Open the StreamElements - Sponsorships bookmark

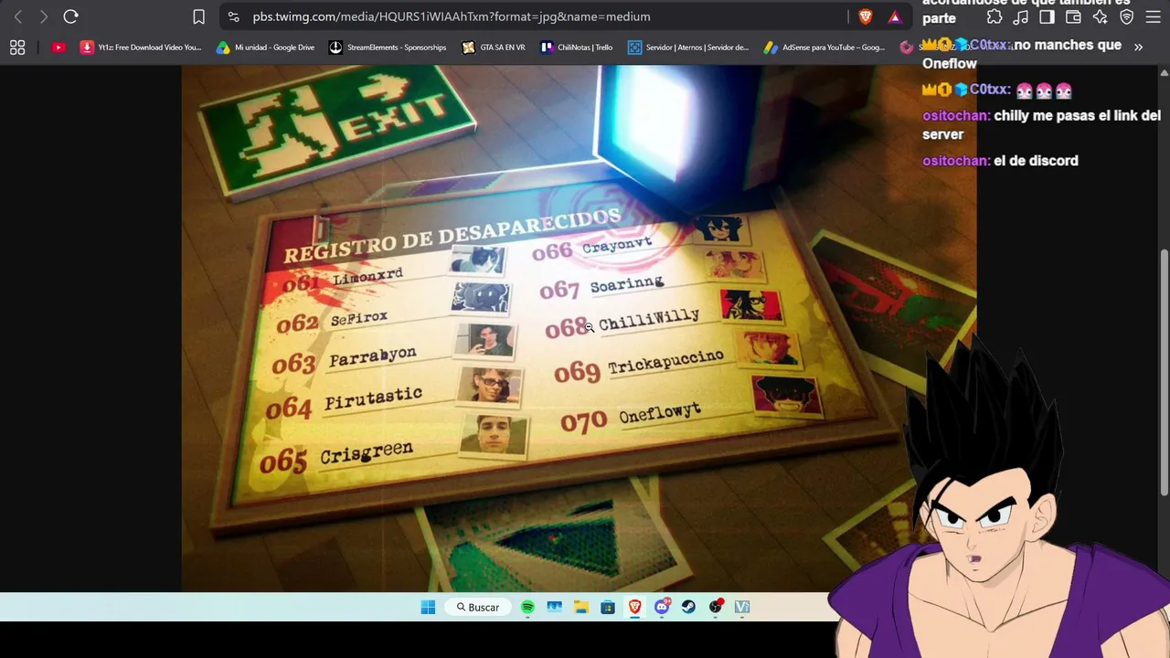(388, 48)
